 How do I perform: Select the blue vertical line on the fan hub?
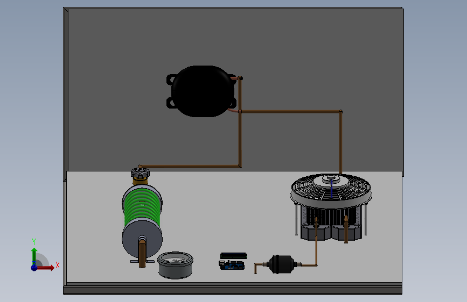331,189
